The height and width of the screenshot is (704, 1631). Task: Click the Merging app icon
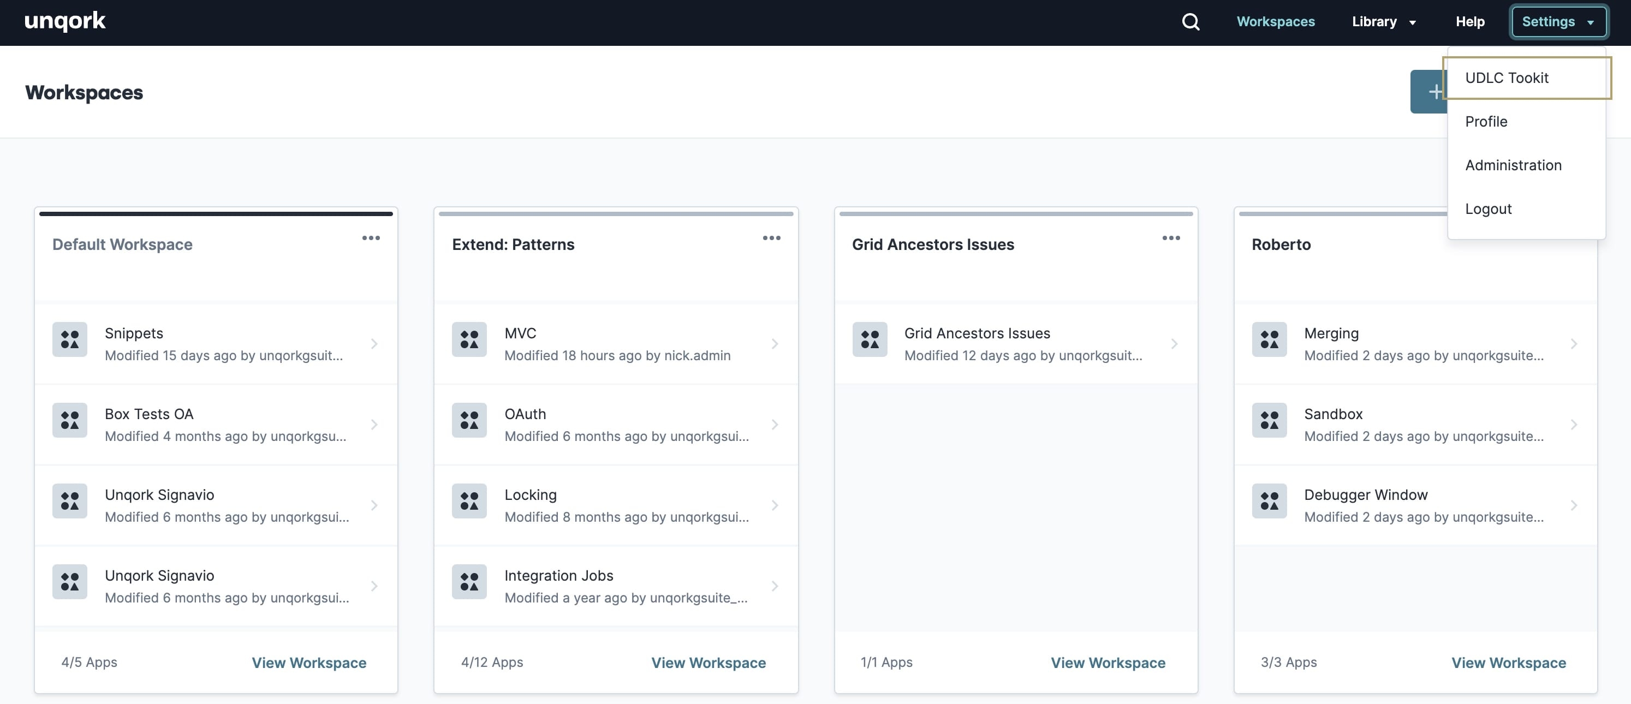(x=1269, y=339)
